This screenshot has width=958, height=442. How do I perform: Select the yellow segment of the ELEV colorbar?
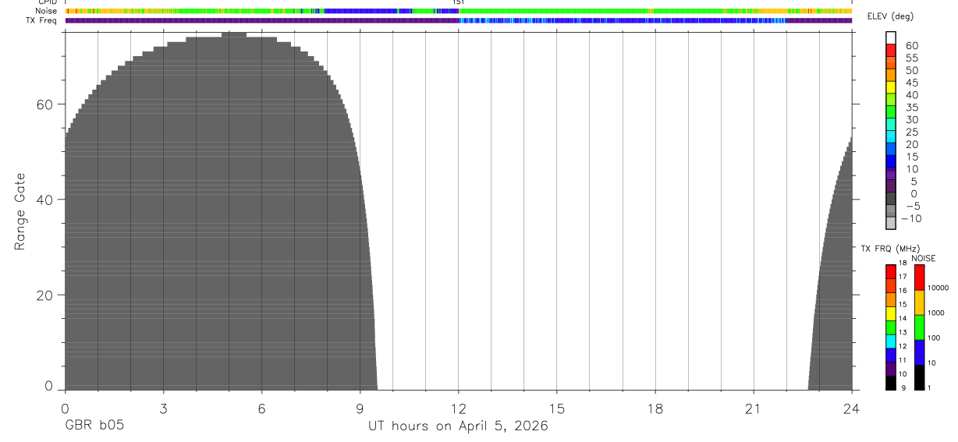(891, 87)
